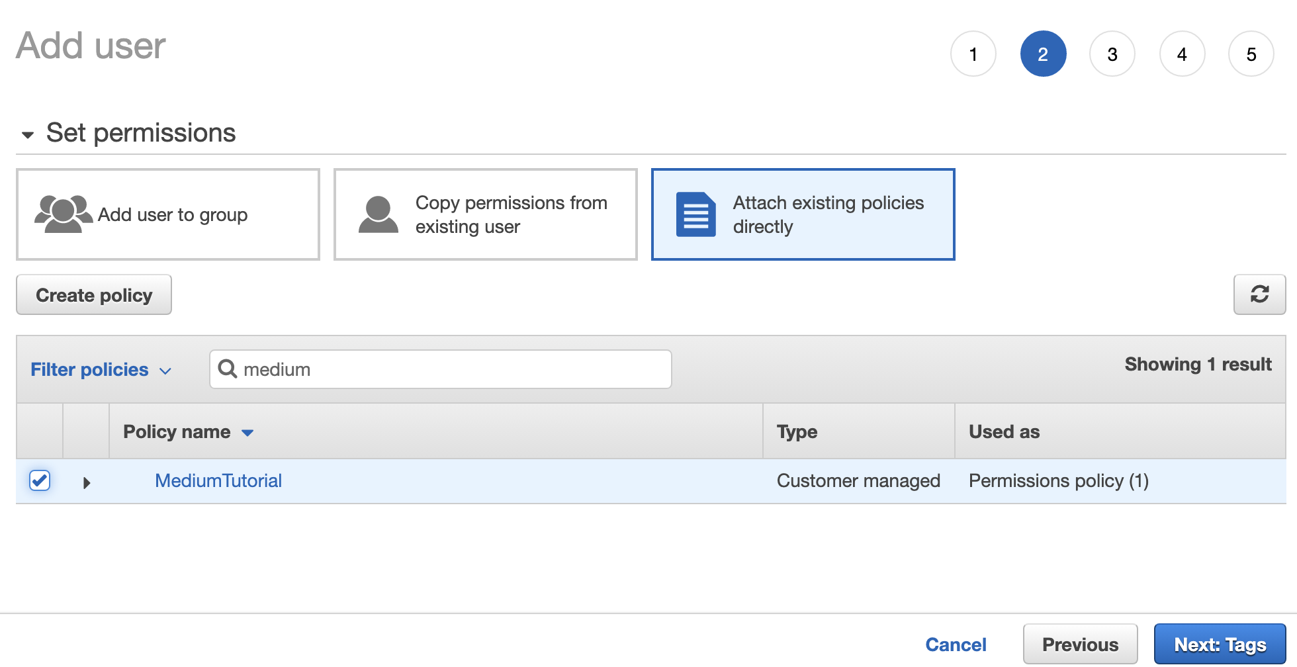
Task: Select Add user to group option
Action: click(168, 214)
